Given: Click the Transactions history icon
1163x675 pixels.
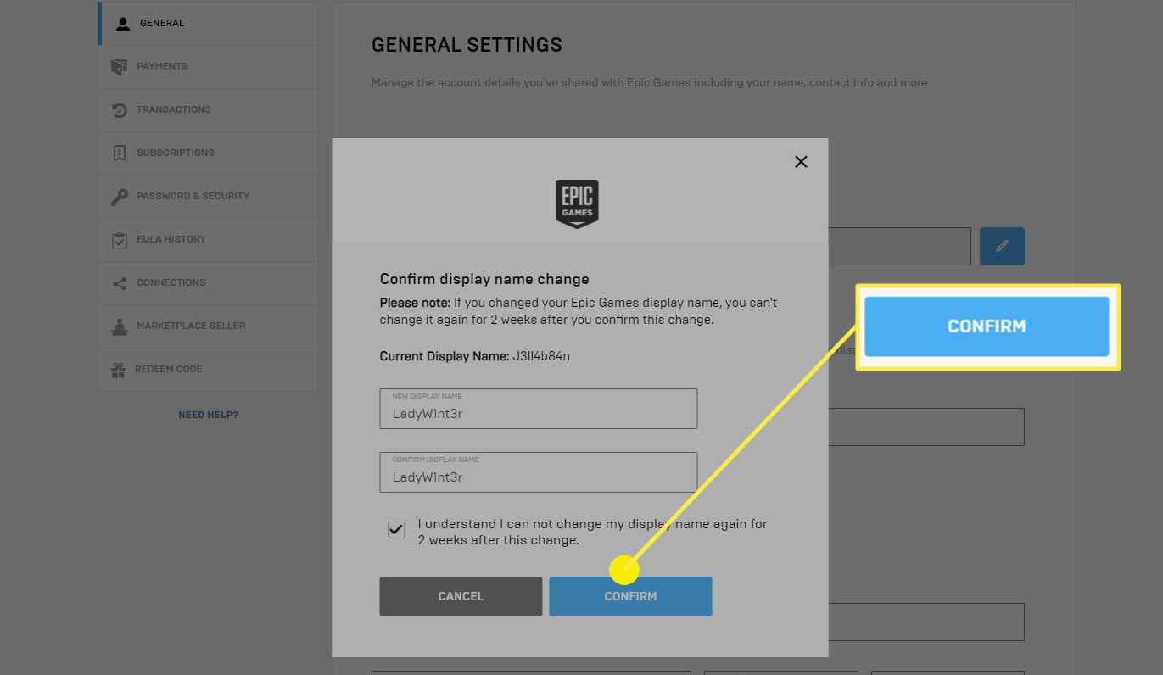Looking at the screenshot, I should click(120, 110).
